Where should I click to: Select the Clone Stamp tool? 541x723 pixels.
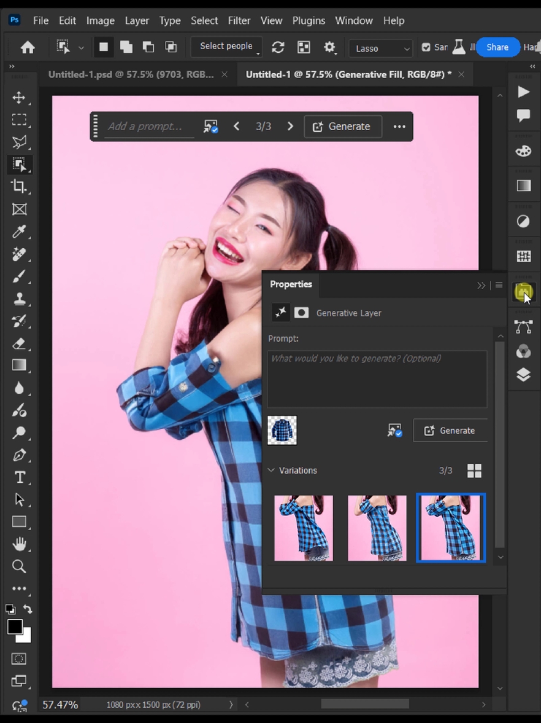tap(19, 299)
